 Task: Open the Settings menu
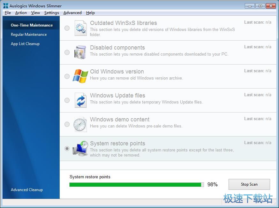point(52,13)
